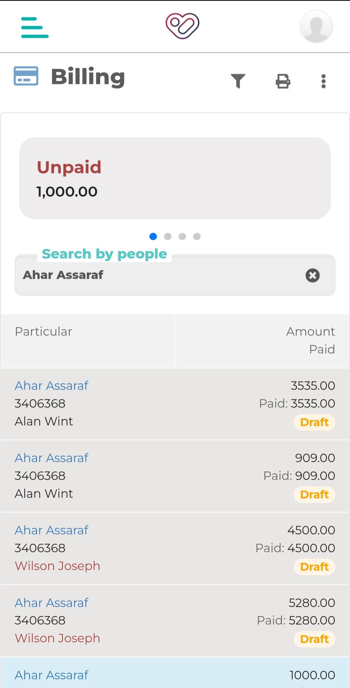Viewport: 350px width, 688px height.
Task: Jump to the fourth carousel dot
Action: [x=197, y=236]
